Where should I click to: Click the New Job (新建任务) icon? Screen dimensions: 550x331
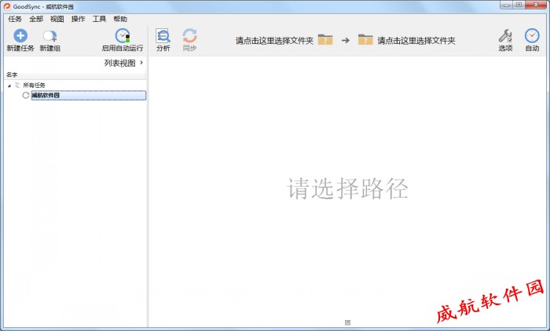point(20,36)
